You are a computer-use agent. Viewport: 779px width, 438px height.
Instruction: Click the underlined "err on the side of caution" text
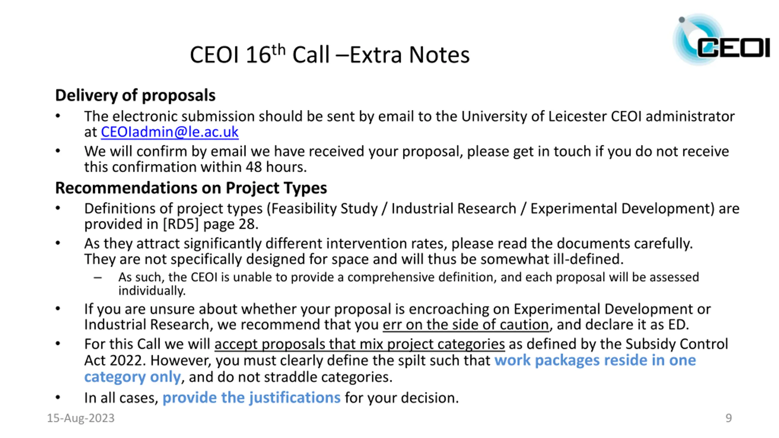(466, 325)
